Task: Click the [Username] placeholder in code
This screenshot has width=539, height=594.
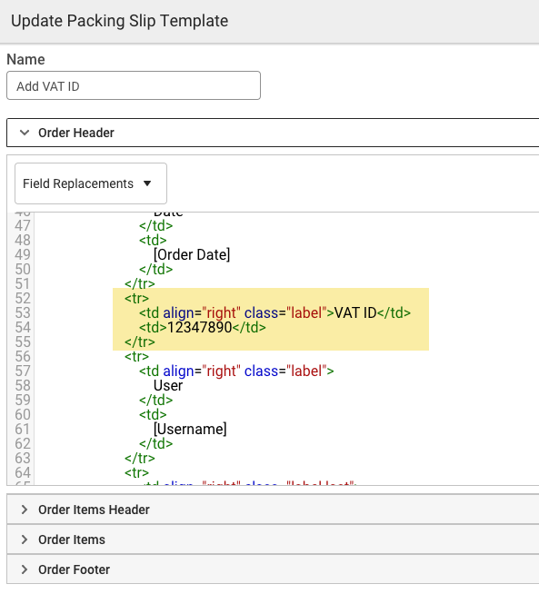Action: tap(190, 430)
